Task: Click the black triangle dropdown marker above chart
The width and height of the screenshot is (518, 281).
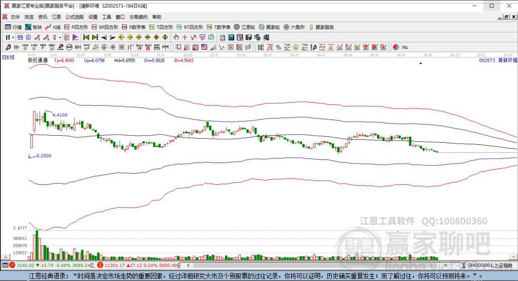Action: point(420,63)
